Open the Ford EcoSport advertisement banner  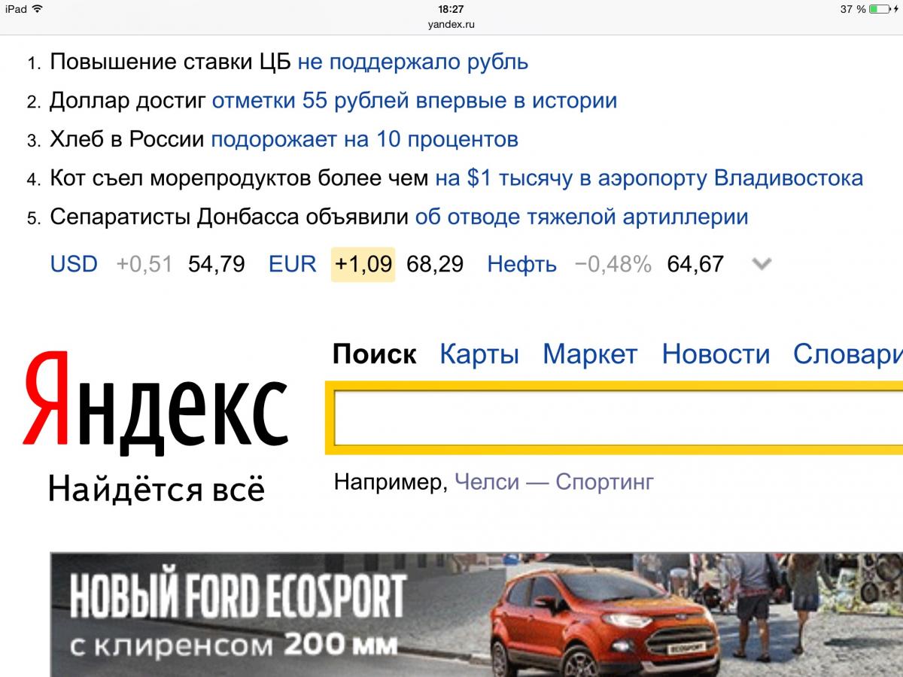click(x=476, y=615)
